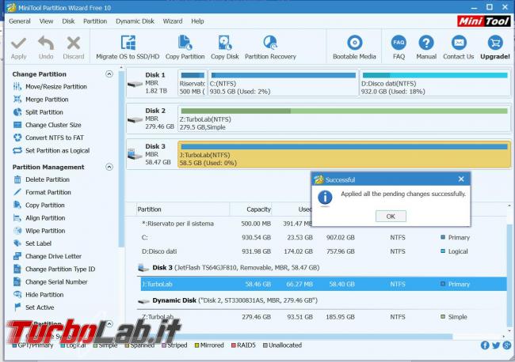Viewport: 515px width, 362px height.
Task: Select Move/Resize Partition in sidebar
Action: [x=50, y=86]
